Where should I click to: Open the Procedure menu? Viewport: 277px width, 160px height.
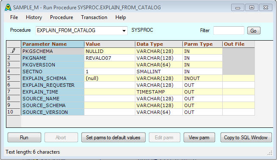(62, 17)
